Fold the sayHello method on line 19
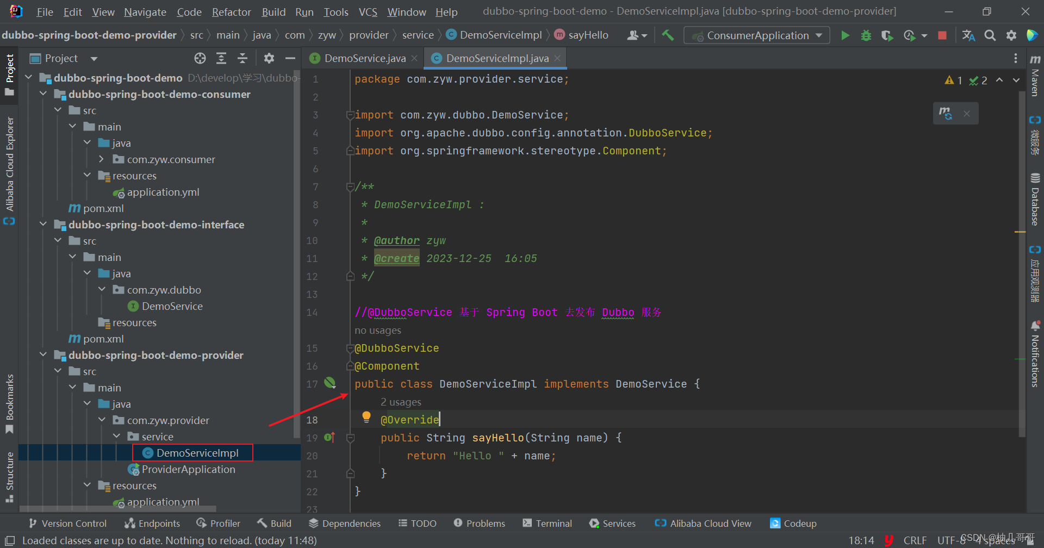1044x548 pixels. coord(351,438)
